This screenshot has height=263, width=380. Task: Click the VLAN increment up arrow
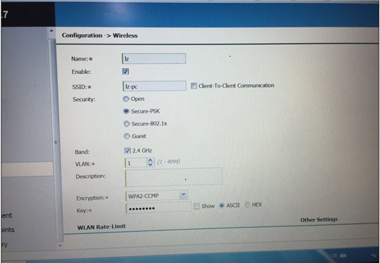(150, 160)
